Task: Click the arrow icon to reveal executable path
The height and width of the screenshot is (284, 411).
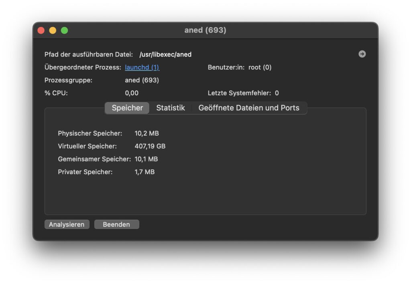Action: point(362,54)
